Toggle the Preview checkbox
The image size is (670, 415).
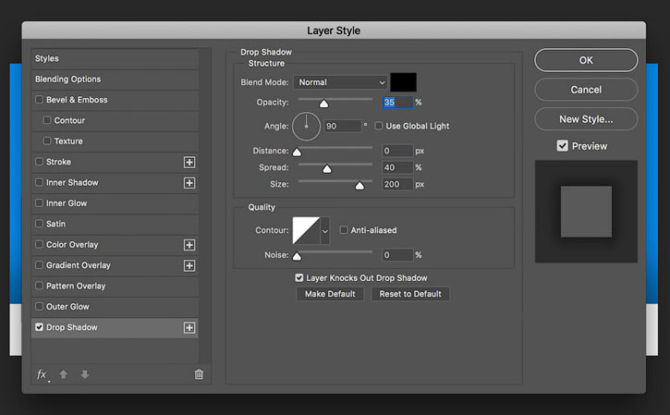point(562,146)
